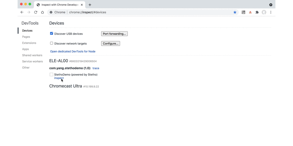
Task: Maximize window with green traffic light
Action: 30,4
